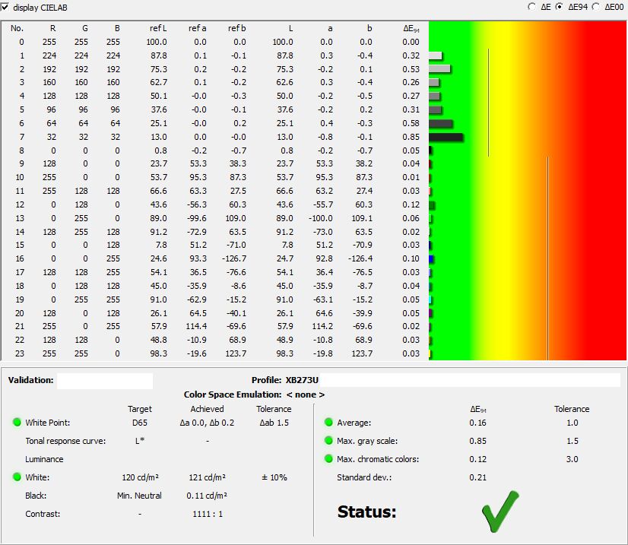This screenshot has width=628, height=545.
Task: Select the ΔE00 radio button
Action: [x=595, y=7]
